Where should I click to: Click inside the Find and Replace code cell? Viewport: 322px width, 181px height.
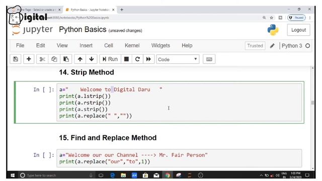tap(179, 158)
